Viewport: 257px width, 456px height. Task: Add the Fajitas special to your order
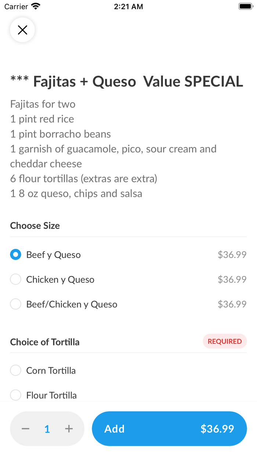coord(114,429)
